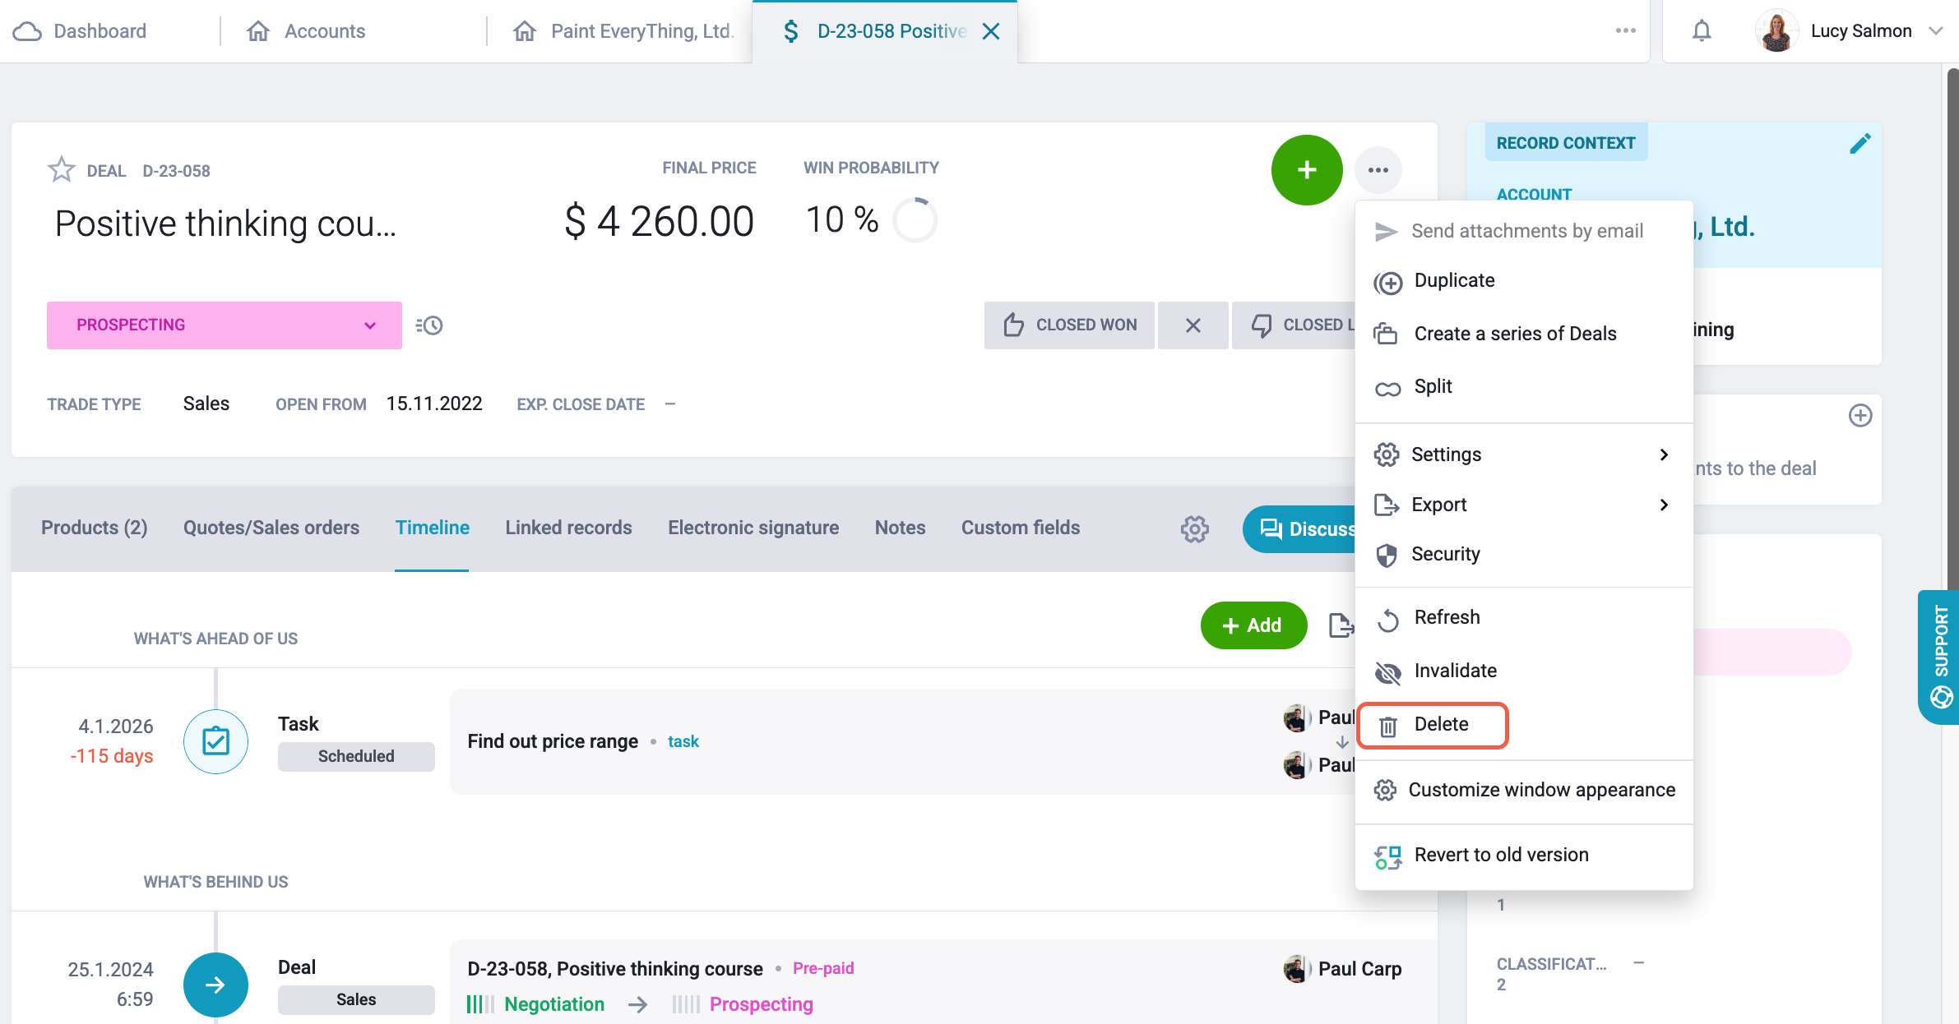Choose Create a series of Deals
This screenshot has width=1959, height=1024.
(1523, 334)
